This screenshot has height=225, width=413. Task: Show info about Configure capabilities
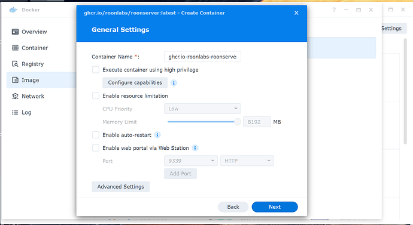pos(174,83)
